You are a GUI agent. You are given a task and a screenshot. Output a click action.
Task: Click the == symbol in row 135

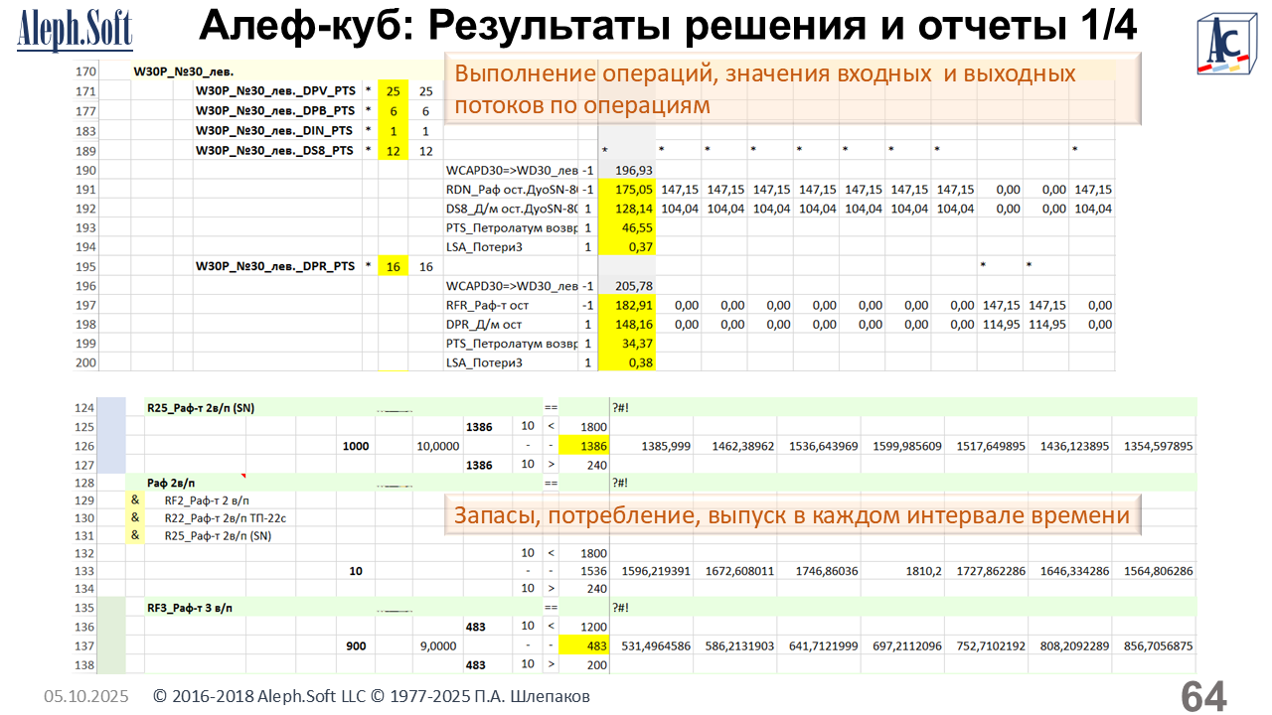point(550,607)
